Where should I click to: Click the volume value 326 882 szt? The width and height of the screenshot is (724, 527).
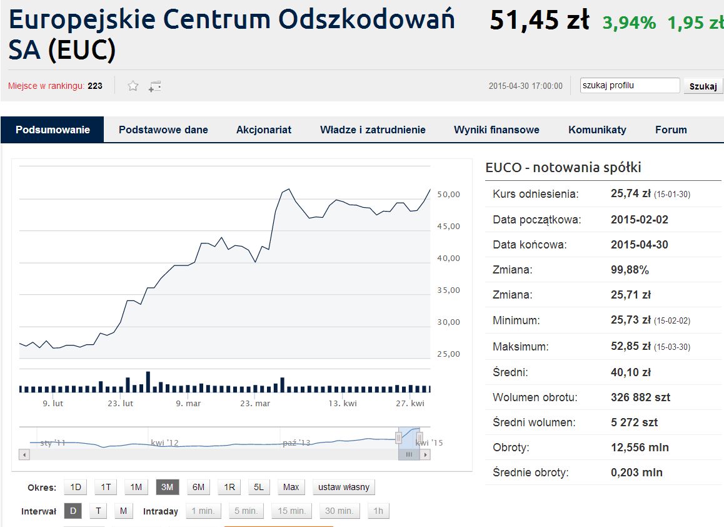tap(640, 397)
